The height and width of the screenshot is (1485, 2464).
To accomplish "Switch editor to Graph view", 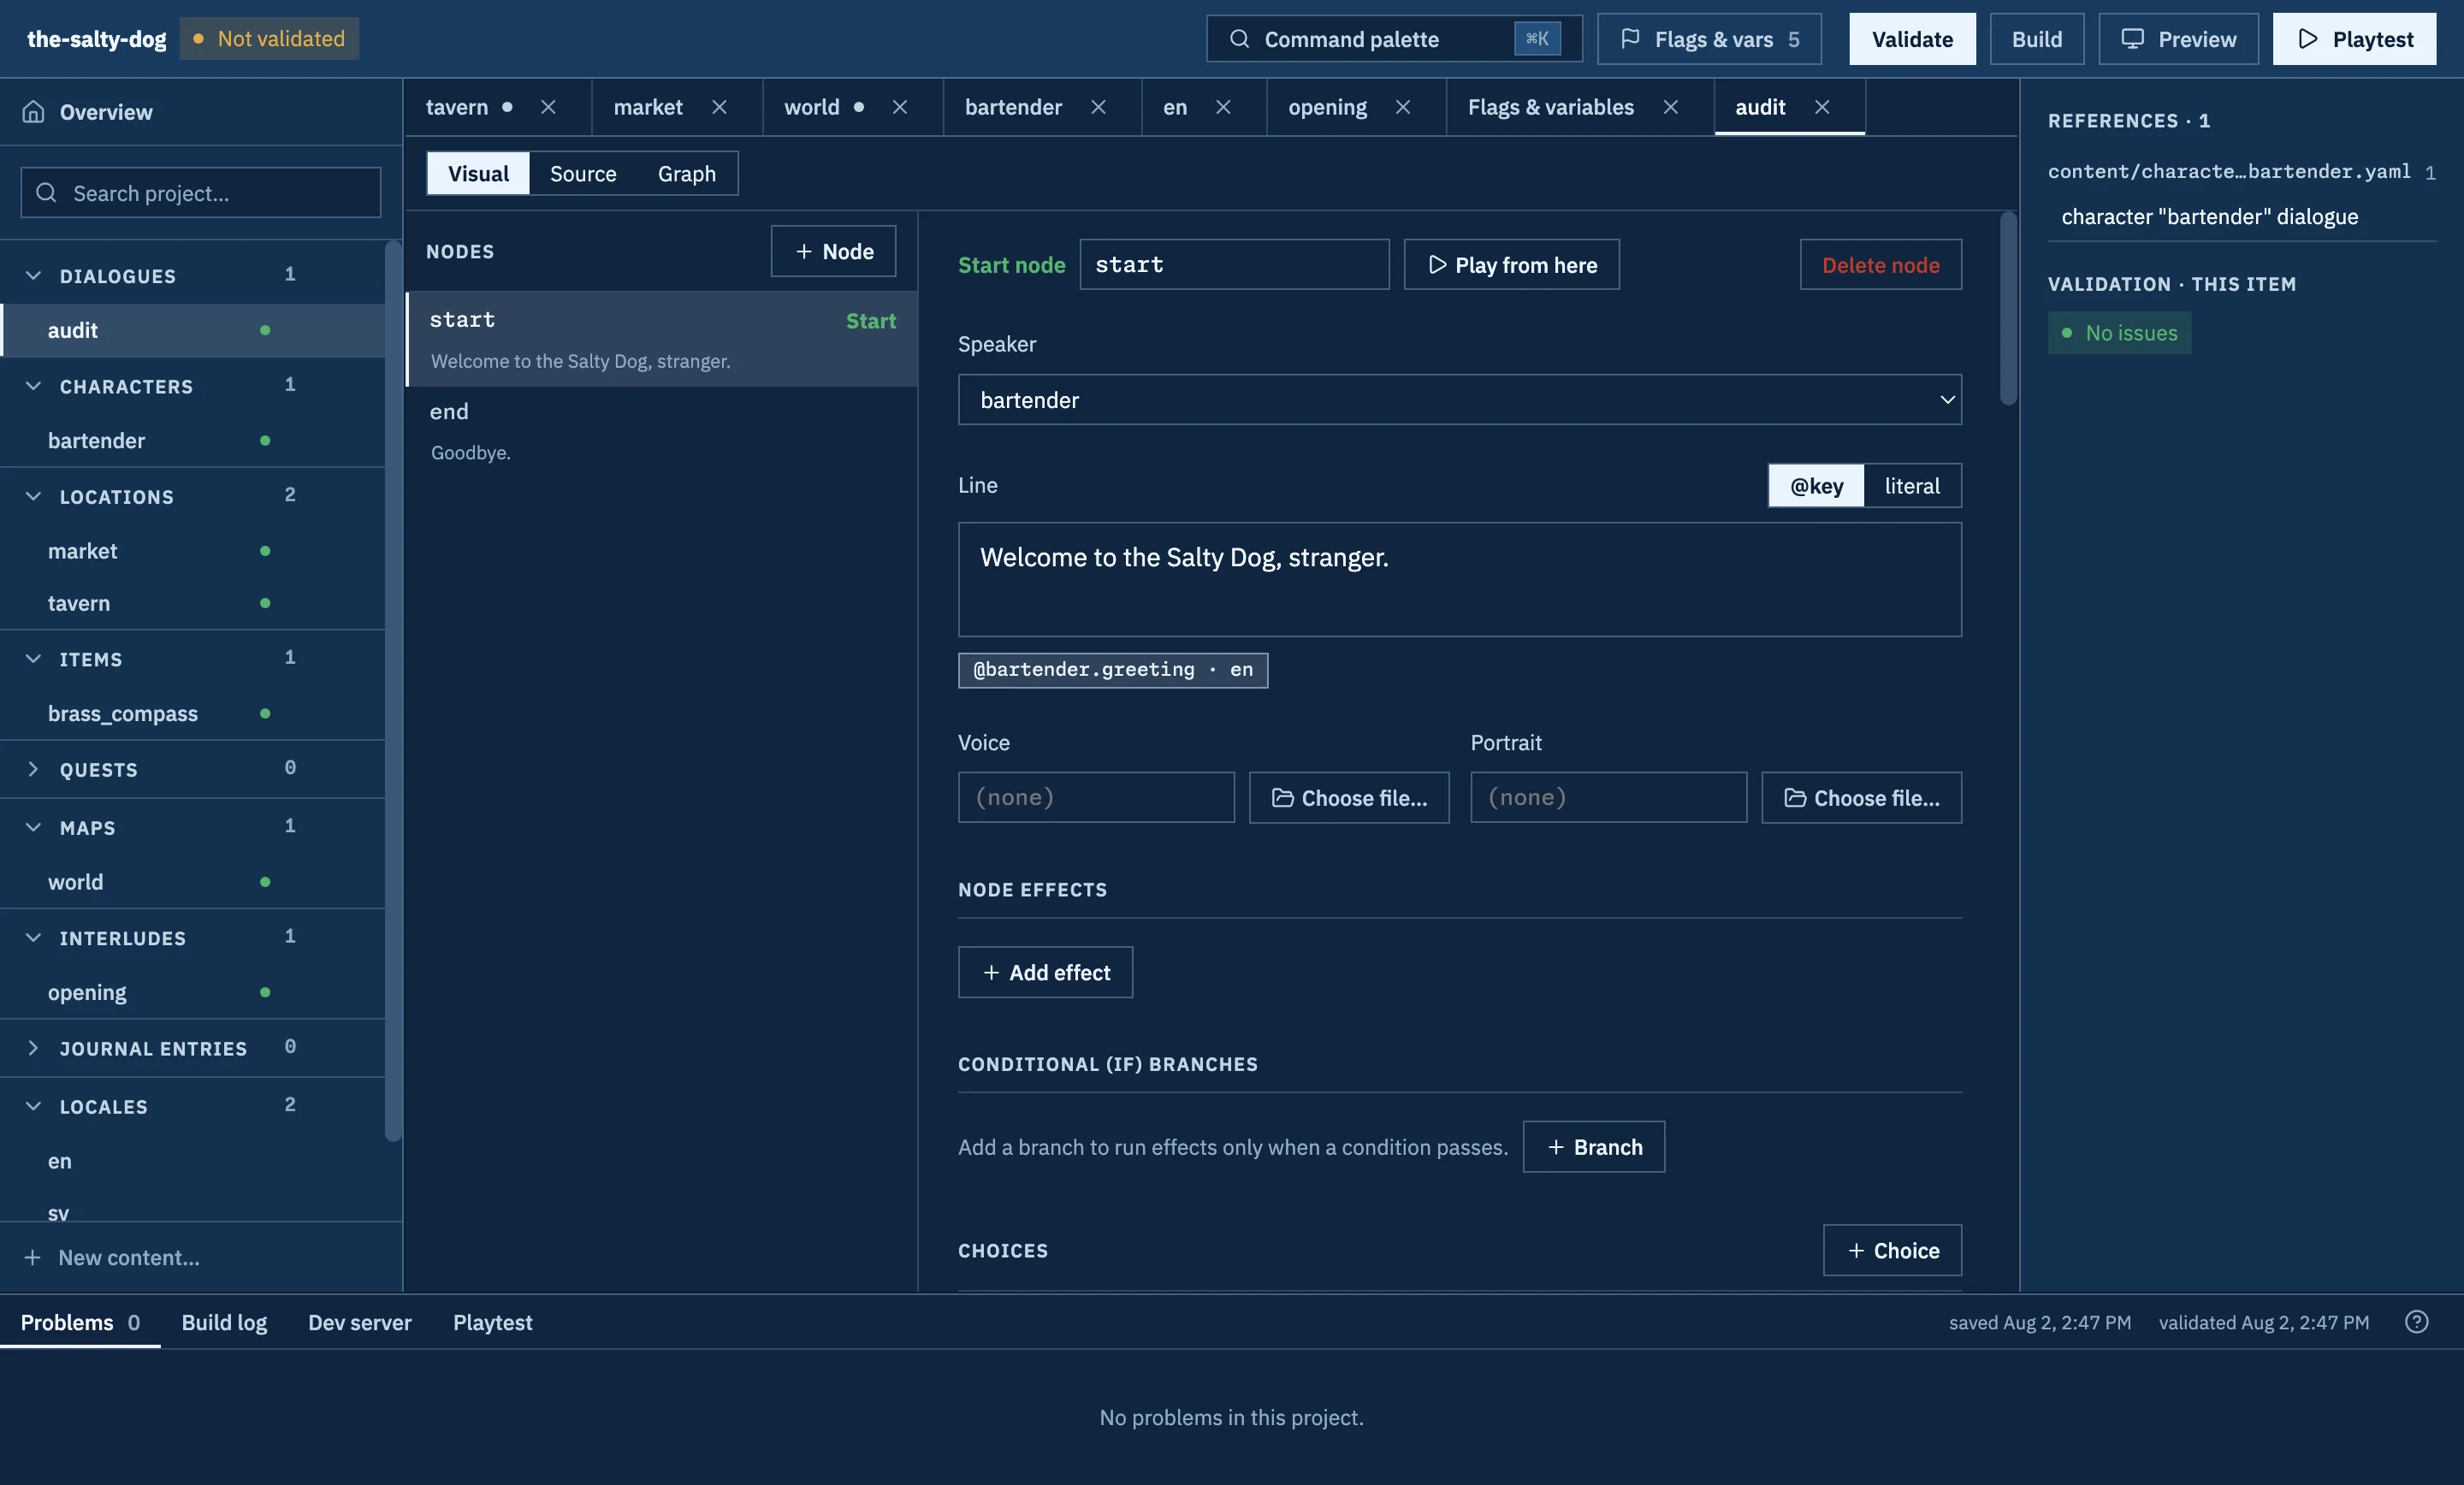I will click(687, 174).
